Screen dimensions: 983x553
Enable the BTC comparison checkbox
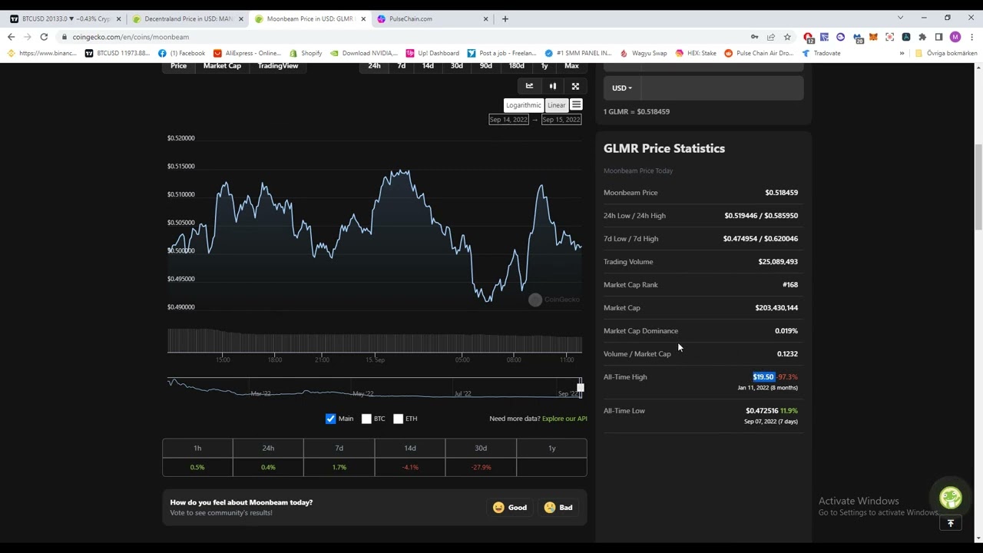(x=366, y=419)
